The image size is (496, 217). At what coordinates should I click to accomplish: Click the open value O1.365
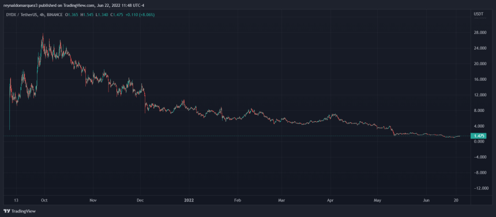click(x=72, y=15)
